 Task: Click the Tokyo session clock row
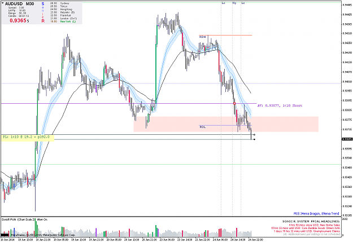pos(59,6)
